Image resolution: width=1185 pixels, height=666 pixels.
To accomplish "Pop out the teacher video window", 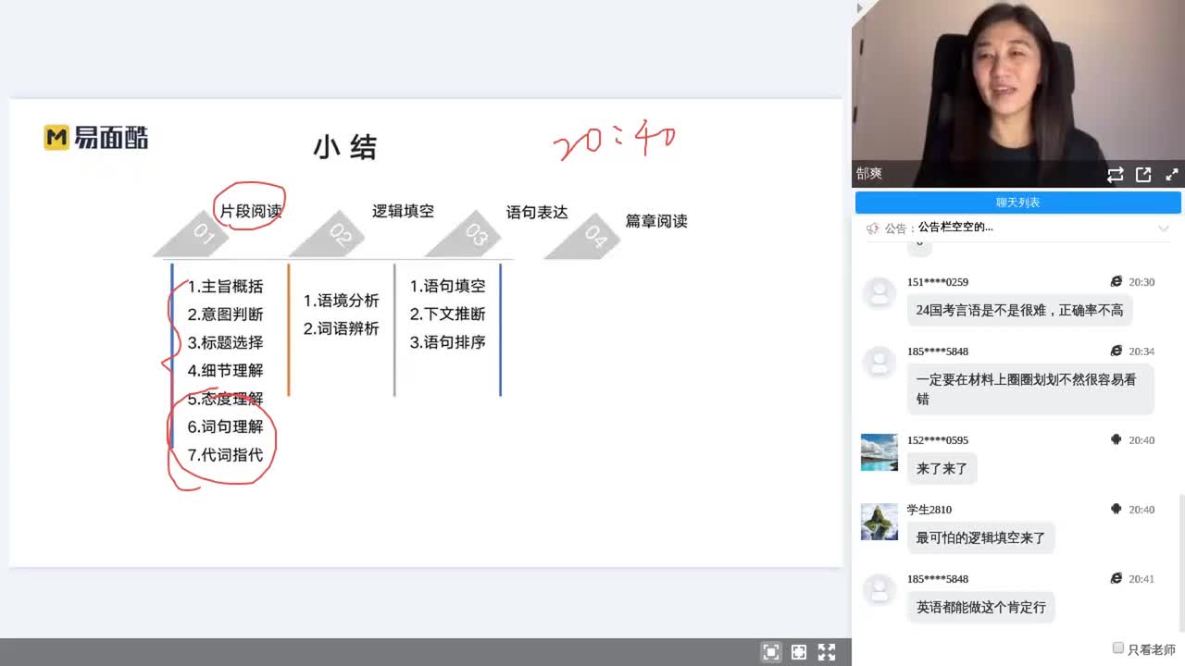I will (1143, 175).
